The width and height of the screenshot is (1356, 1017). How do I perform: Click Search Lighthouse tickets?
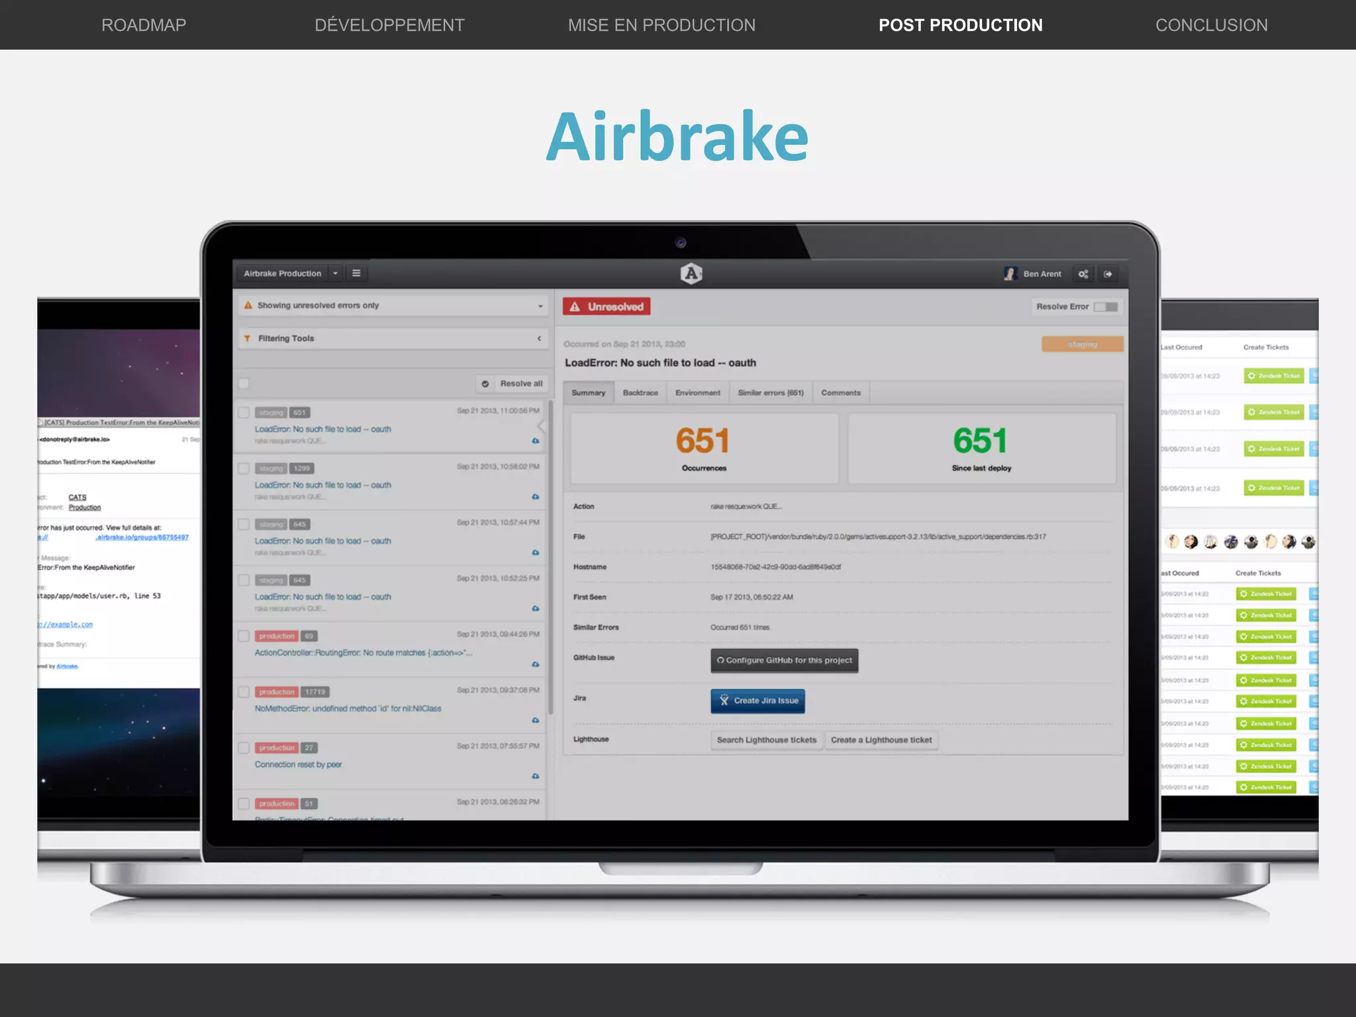point(767,740)
